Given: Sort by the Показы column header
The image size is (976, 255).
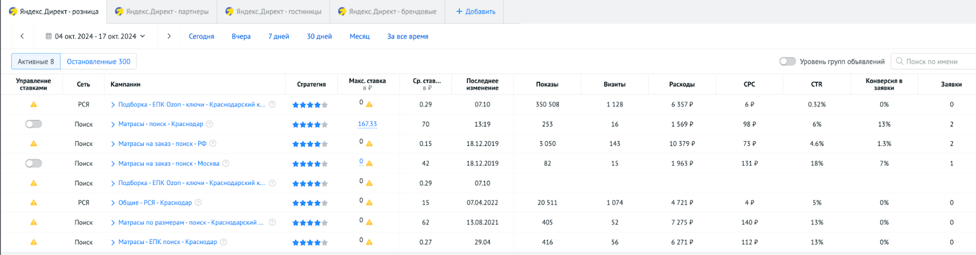Looking at the screenshot, I should [x=547, y=85].
